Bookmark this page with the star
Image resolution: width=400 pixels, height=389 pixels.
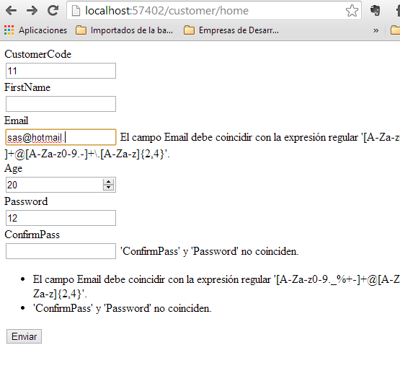pos(352,11)
